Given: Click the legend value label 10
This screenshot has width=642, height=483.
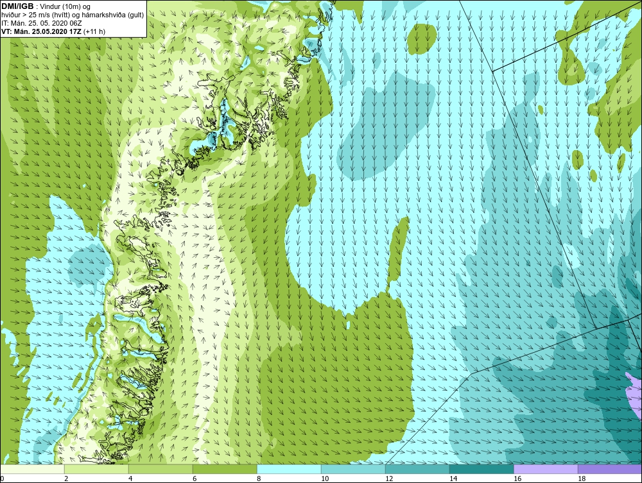Looking at the screenshot, I should click(325, 479).
